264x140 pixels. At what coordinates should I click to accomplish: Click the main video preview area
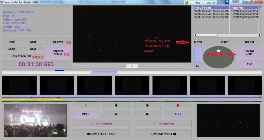[132, 34]
